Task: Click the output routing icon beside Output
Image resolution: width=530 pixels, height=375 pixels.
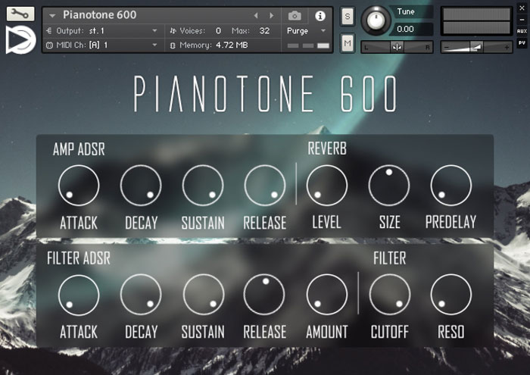Action: (x=49, y=31)
